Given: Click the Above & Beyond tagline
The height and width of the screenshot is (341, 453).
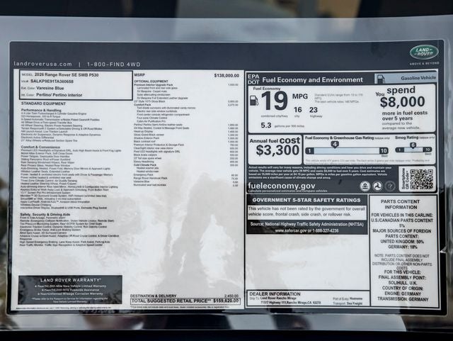Looking at the screenshot, I should pos(424,63).
